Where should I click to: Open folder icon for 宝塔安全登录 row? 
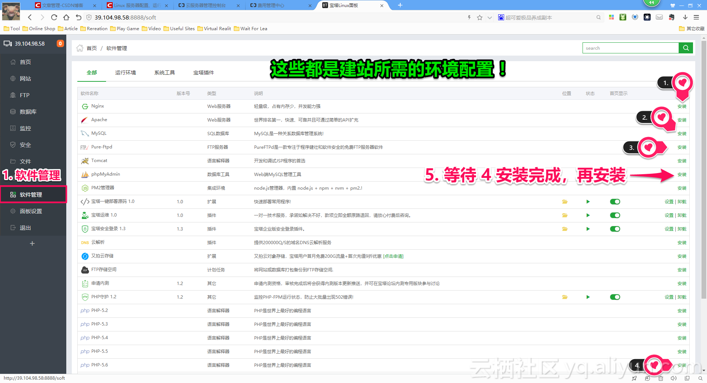[x=565, y=229]
